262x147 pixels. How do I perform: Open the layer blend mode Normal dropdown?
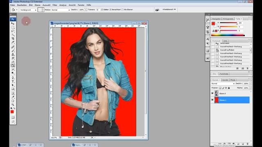223,83
